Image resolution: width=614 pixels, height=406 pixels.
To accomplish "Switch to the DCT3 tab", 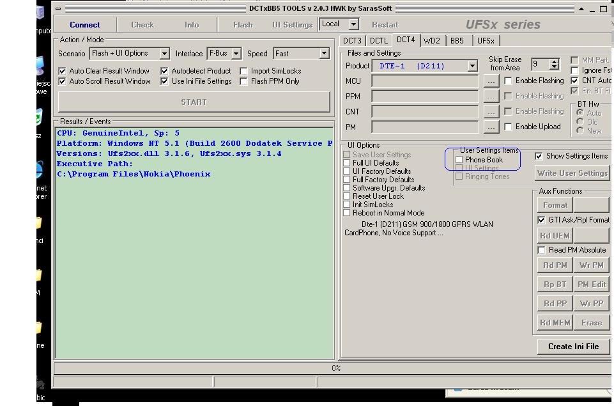I will point(352,41).
